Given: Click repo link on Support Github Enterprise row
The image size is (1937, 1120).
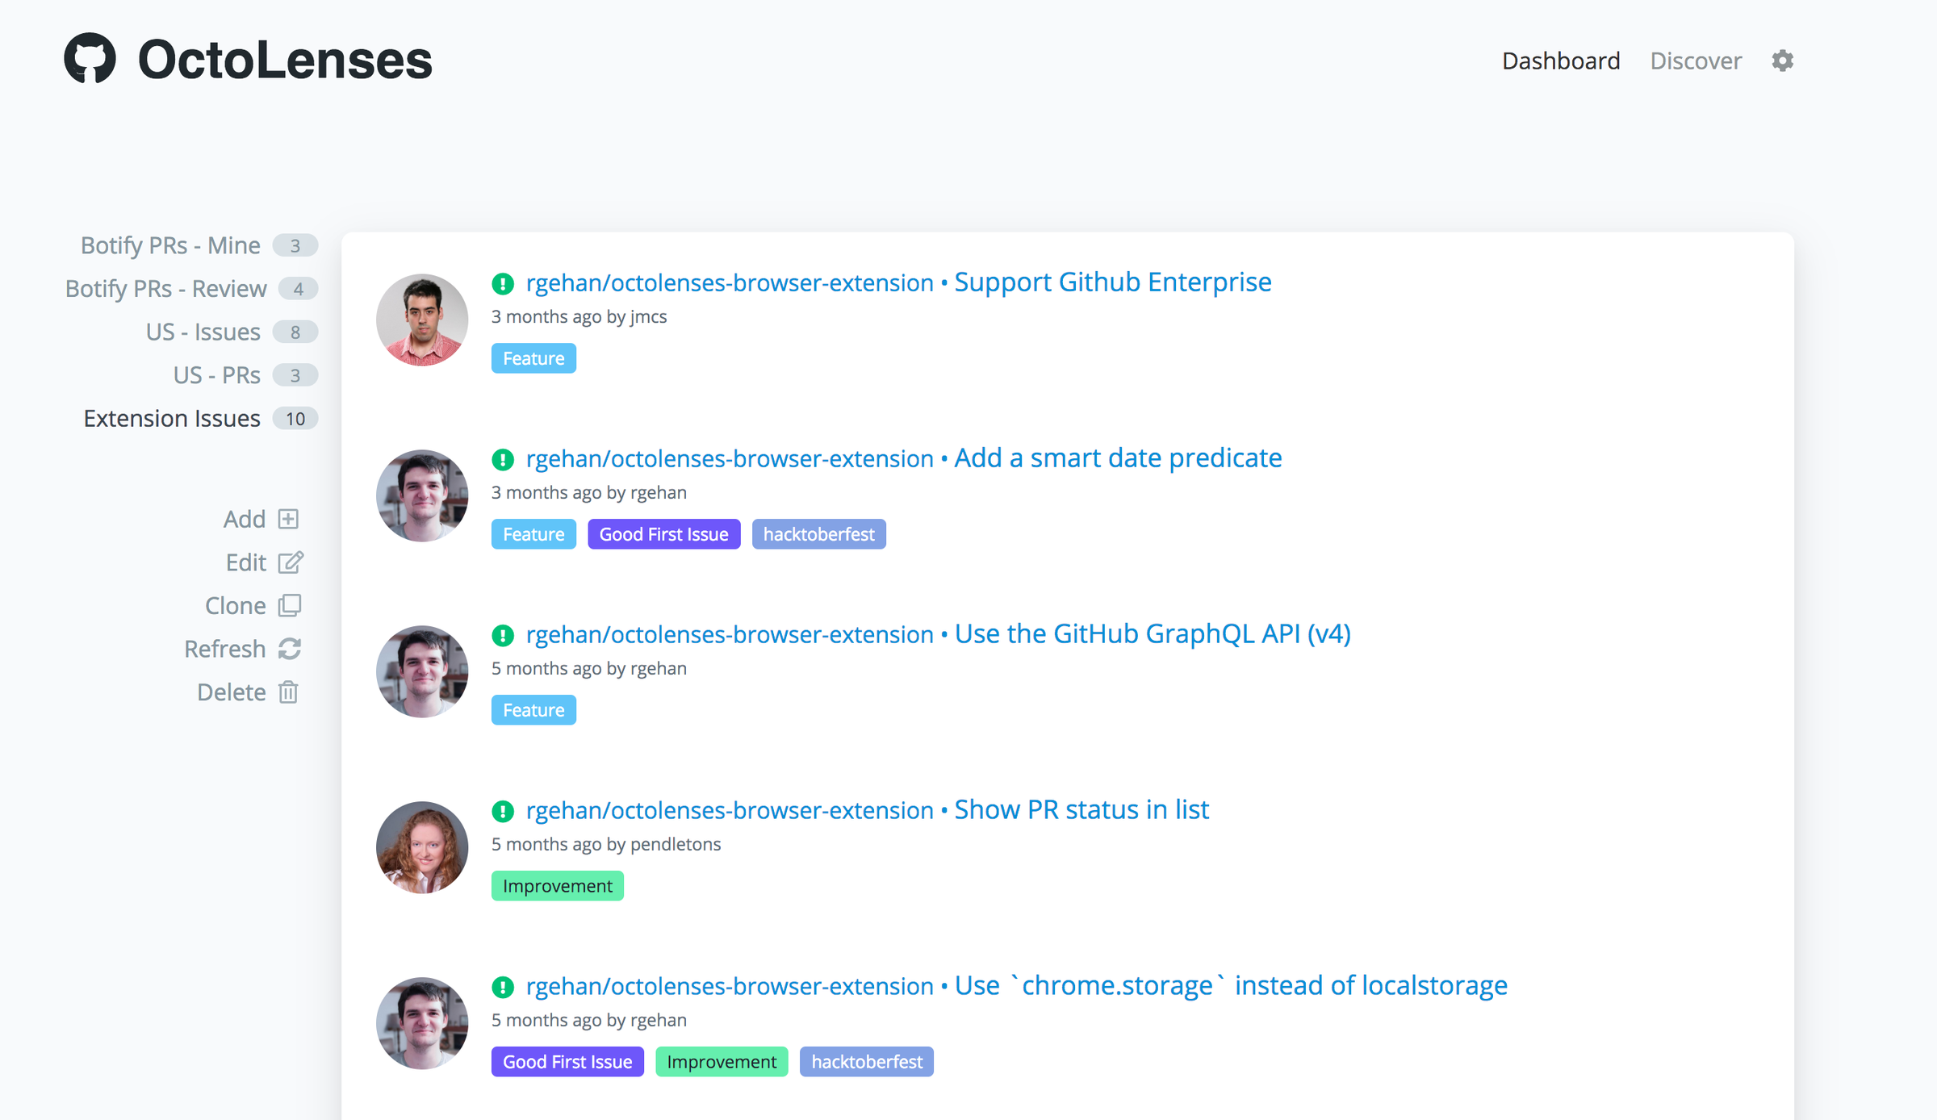Looking at the screenshot, I should tap(730, 283).
